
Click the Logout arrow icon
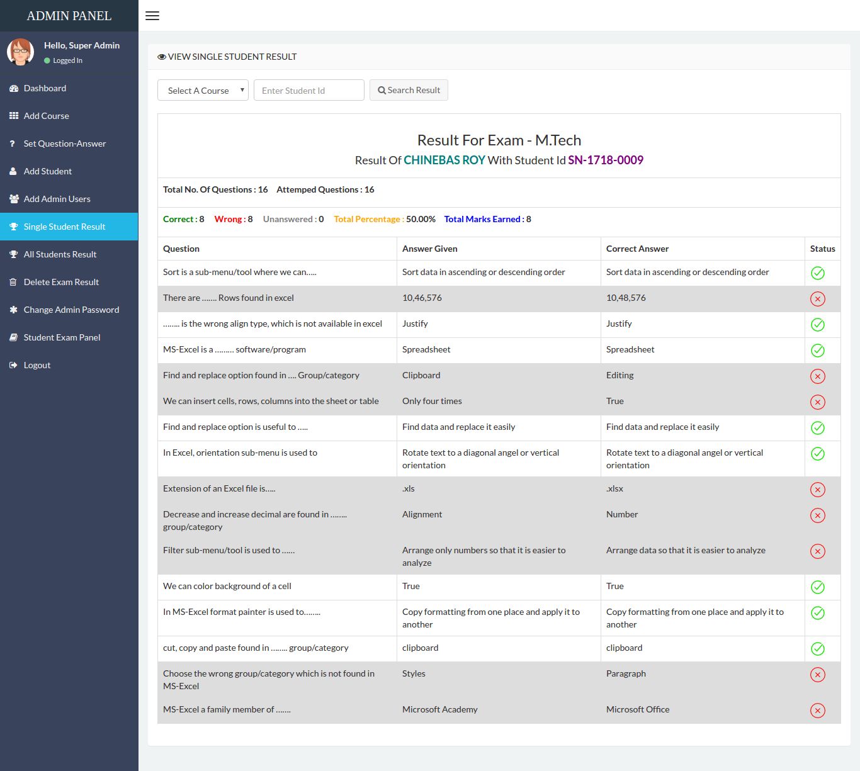click(x=13, y=366)
